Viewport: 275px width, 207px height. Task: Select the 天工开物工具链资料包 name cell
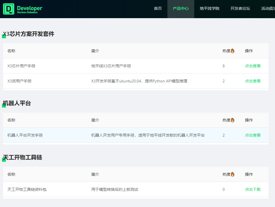click(27, 189)
